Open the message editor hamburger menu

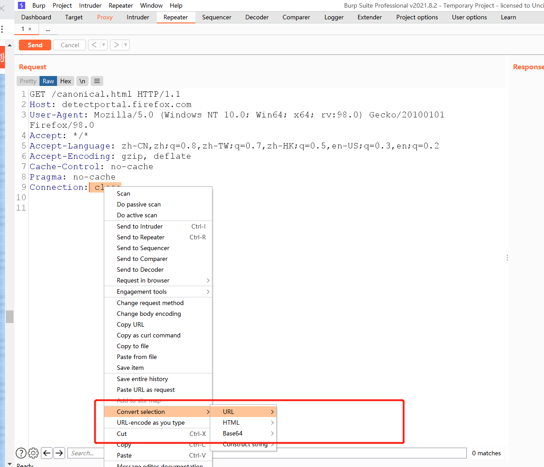pos(97,81)
